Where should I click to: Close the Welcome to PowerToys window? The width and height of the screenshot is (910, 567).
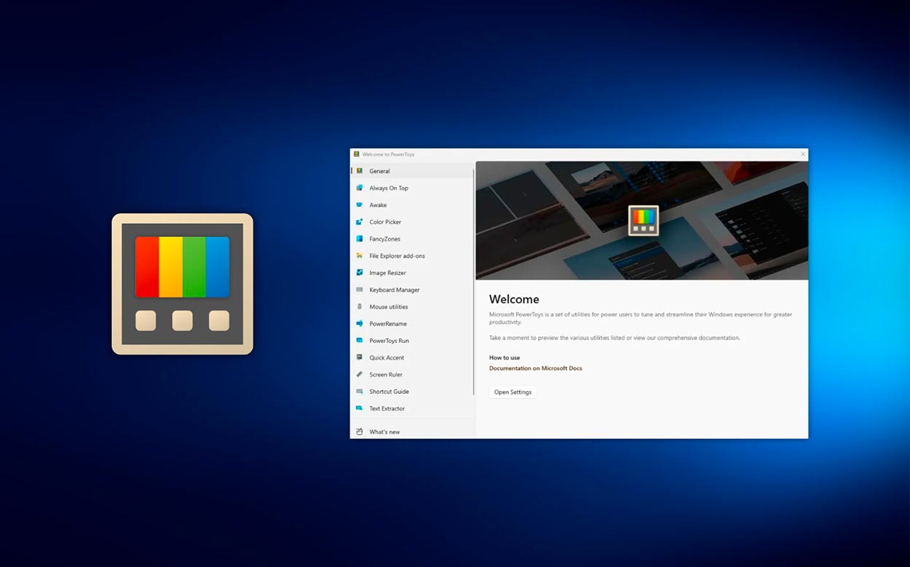pyautogui.click(x=803, y=154)
